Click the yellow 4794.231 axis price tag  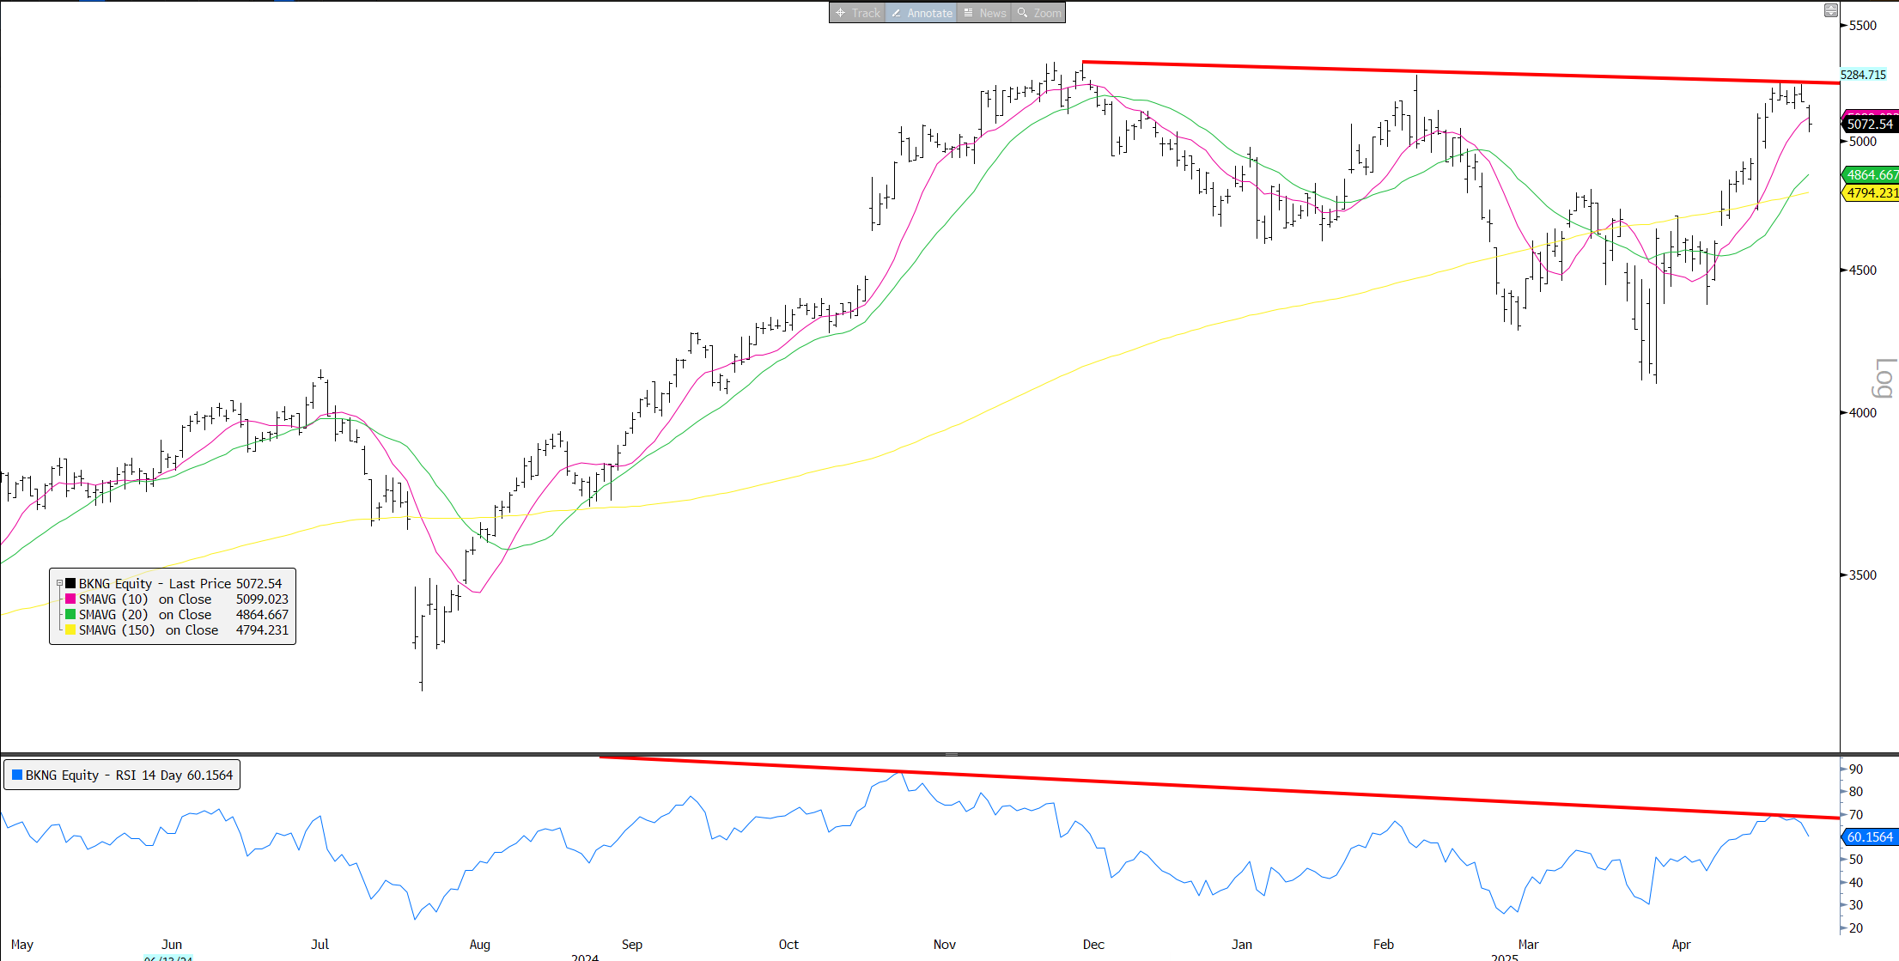(1872, 193)
